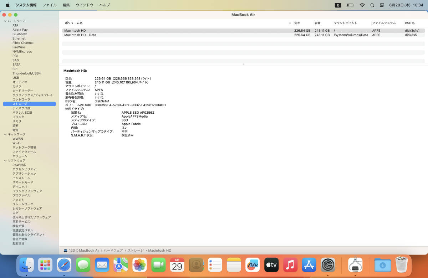Screen dimensions: 428x278
Task: Collapse the ハードウェア sidebar section
Action: click(x=5, y=21)
